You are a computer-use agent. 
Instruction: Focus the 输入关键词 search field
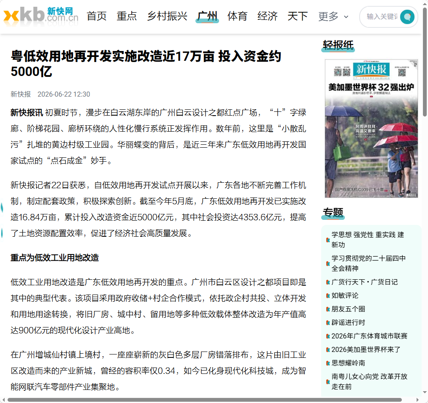point(382,16)
